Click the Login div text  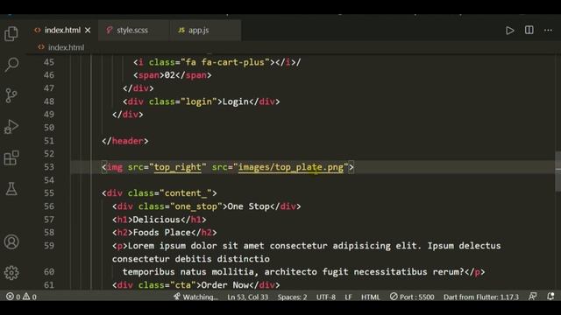pyautogui.click(x=236, y=101)
